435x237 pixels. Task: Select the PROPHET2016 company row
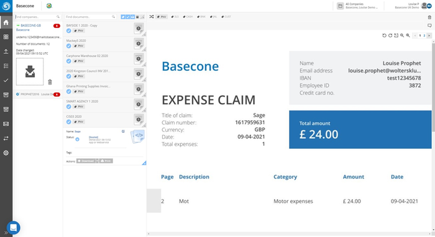point(38,94)
